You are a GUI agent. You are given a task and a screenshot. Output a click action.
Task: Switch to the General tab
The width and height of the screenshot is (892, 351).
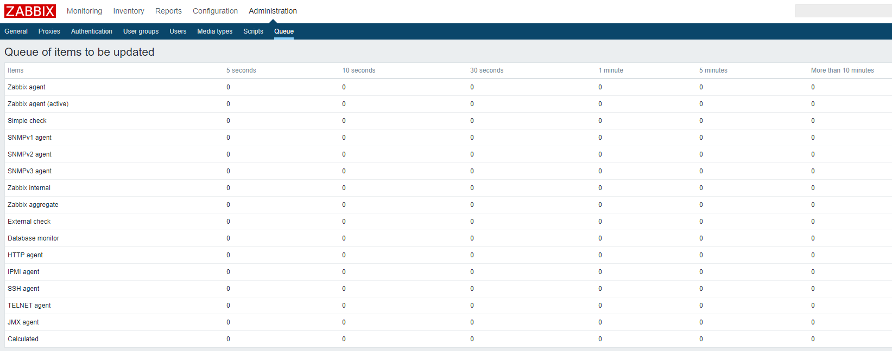16,31
